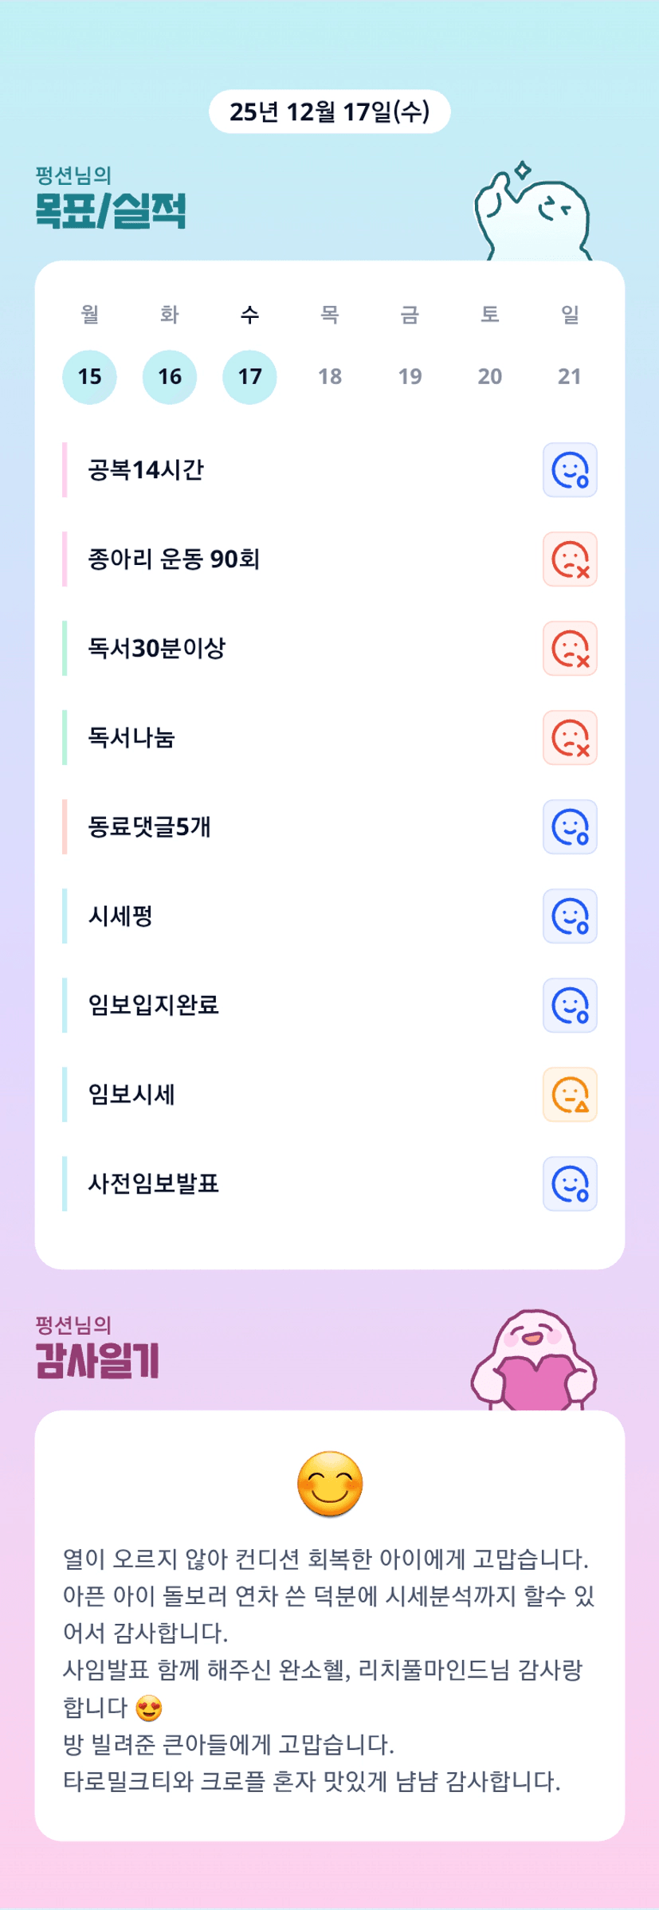Click the blue smiley for 사전임보발표

[570, 1184]
